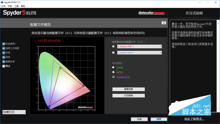
Task: Click the Spyder5Elite title bar app icon
Action: (2, 2)
